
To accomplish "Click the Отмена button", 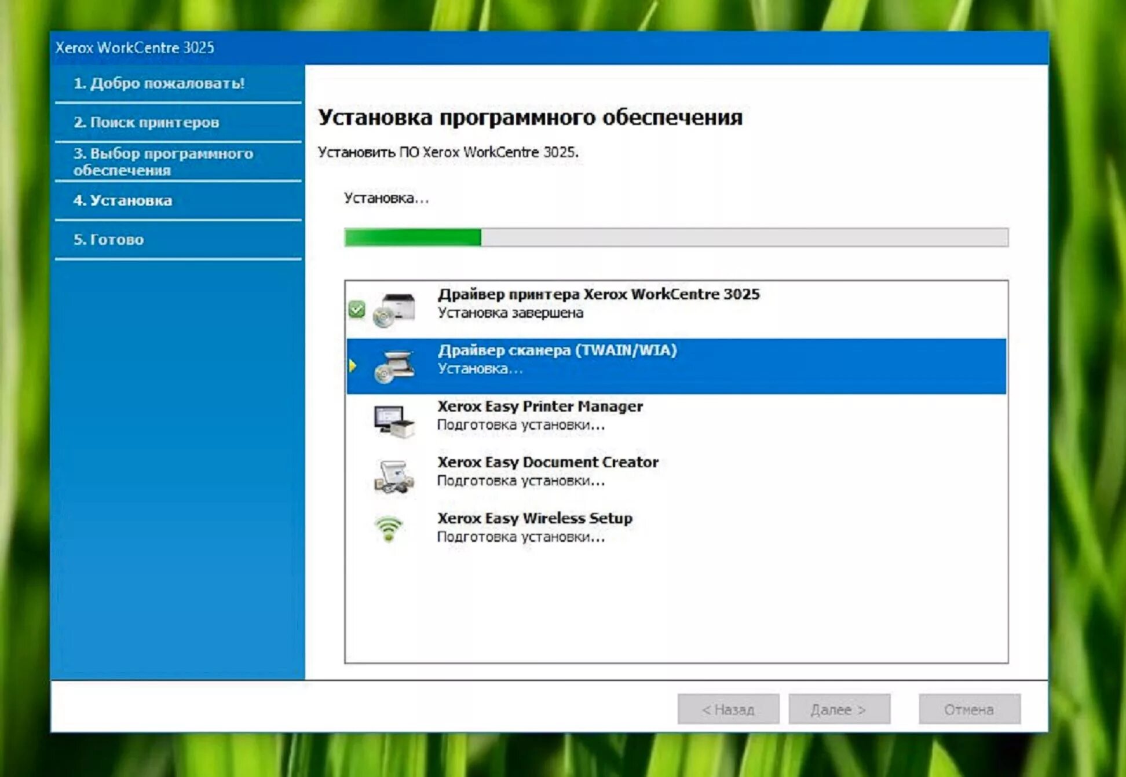I will point(969,709).
